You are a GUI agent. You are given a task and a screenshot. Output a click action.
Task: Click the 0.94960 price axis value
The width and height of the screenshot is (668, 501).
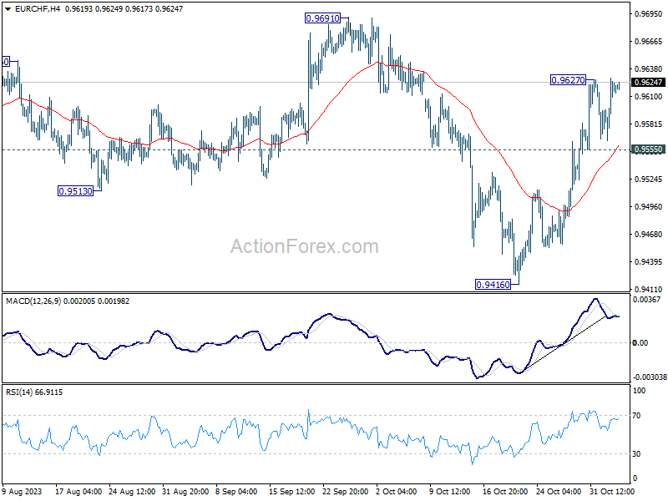coord(649,207)
